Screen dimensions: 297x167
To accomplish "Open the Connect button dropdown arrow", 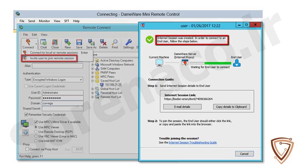I will point(36,44).
